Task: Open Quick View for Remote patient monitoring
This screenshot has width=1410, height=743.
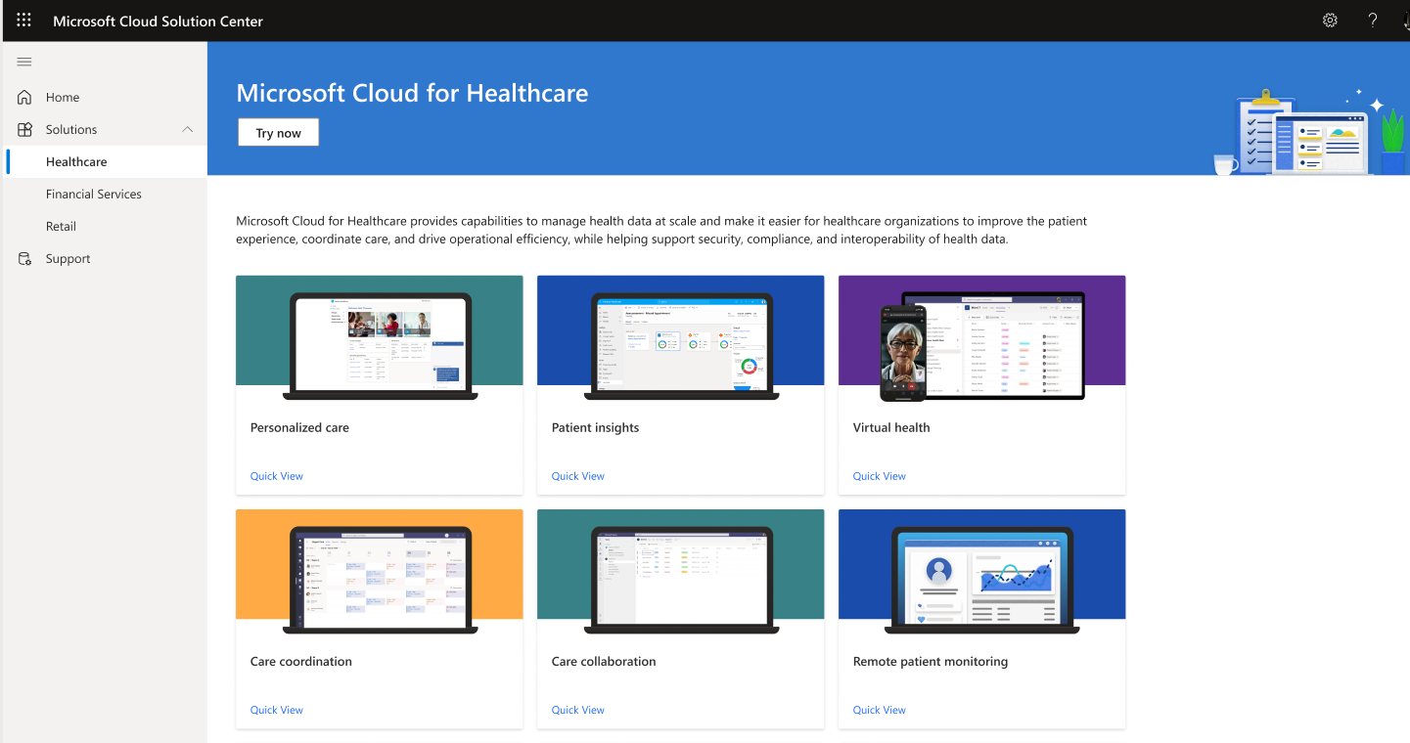Action: click(x=880, y=710)
